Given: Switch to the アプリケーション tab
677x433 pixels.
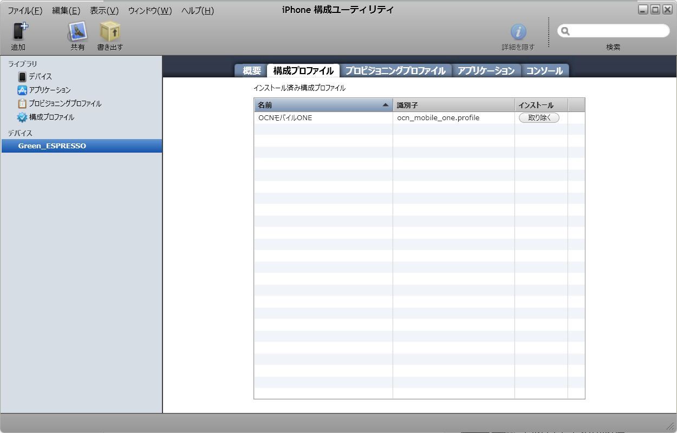Looking at the screenshot, I should pyautogui.click(x=486, y=71).
